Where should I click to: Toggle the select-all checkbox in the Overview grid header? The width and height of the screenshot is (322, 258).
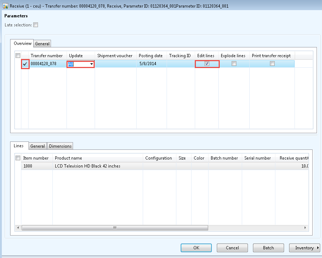click(18, 55)
